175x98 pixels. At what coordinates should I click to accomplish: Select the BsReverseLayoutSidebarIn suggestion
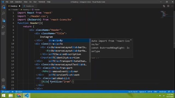point(69,47)
